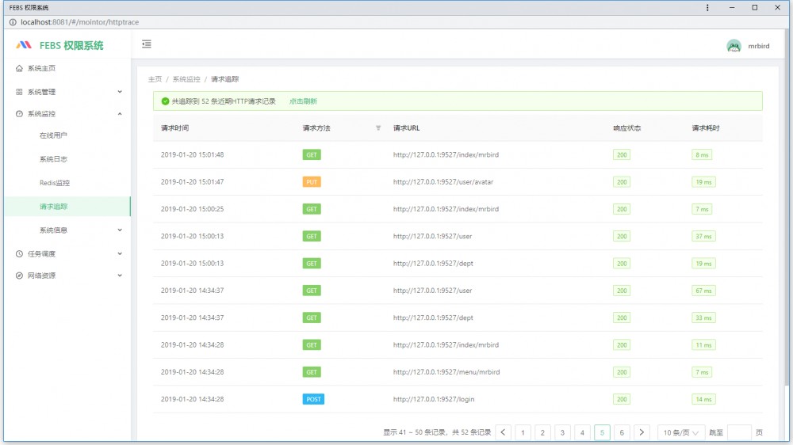Open 在线用户 menu item
This screenshot has height=445, width=793.
pos(67,135)
